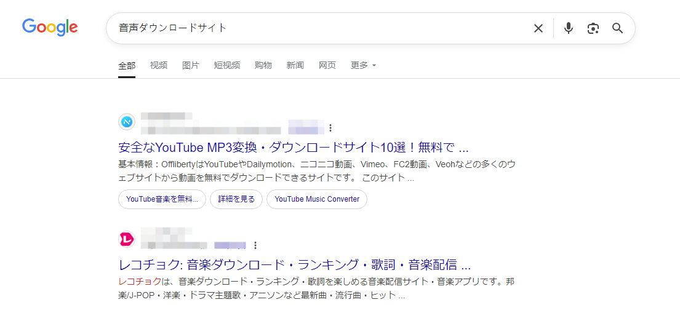This screenshot has width=680, height=313.
Task: Click the pink レコチョク favicon
Action: click(x=127, y=239)
